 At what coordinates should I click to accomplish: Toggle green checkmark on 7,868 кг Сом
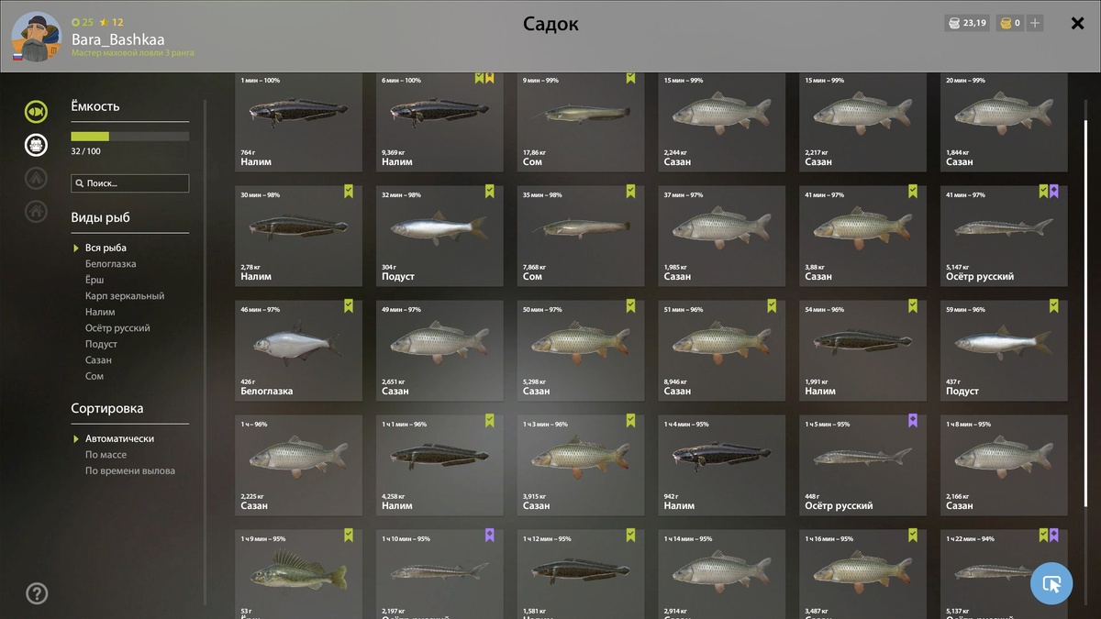(630, 191)
